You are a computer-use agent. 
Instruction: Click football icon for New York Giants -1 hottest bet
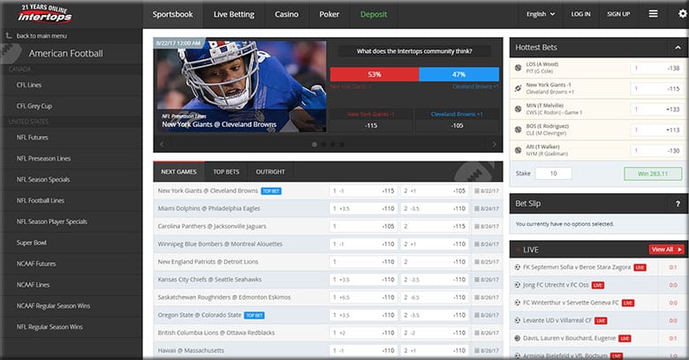click(518, 88)
